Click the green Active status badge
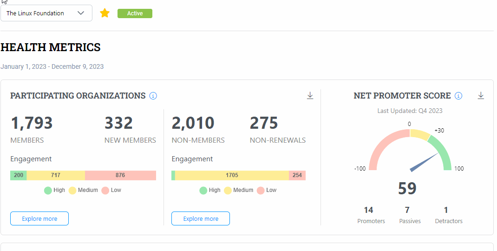 click(135, 13)
